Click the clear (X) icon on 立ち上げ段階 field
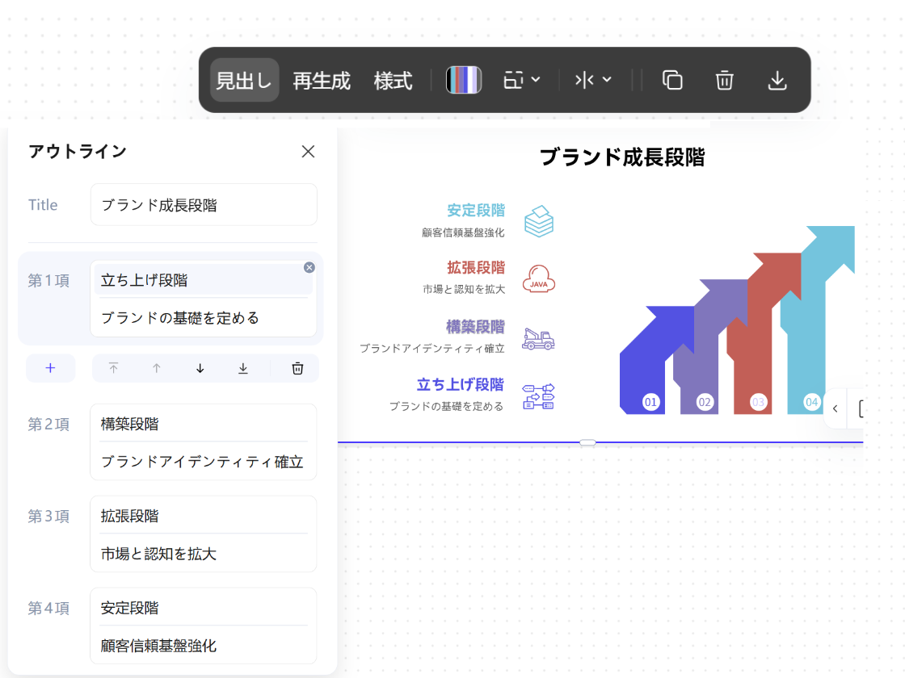 point(309,267)
